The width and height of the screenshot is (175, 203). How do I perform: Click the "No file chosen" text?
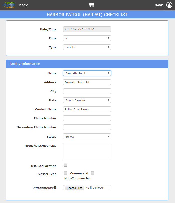[95, 188]
